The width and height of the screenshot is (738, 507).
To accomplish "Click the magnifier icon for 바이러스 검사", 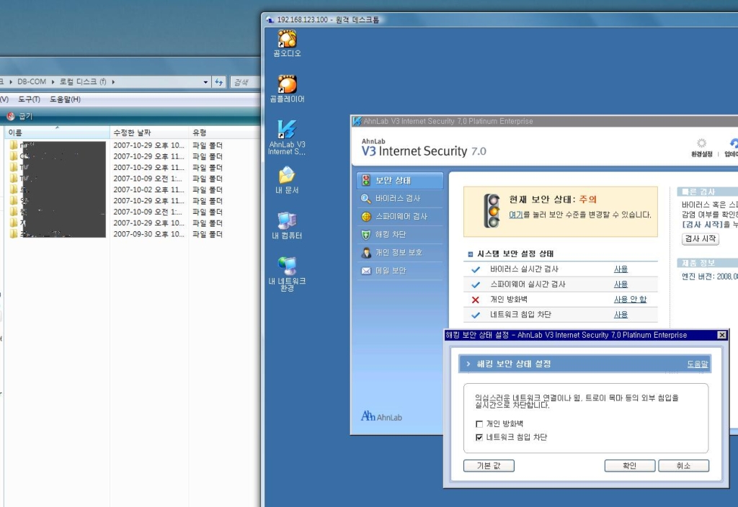I will pyautogui.click(x=365, y=199).
